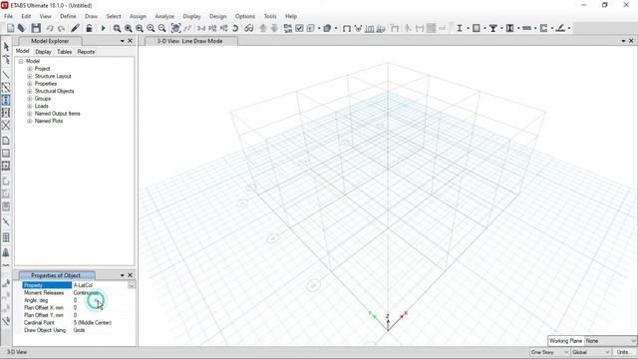Viewport: 638px width, 359px height.
Task: Click the glasses Perspective Toggle icon
Action: coord(248,28)
